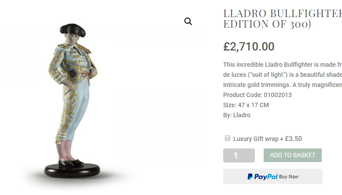342x195 pixels.
Task: Click the PayPal logo in the button
Action: click(262, 177)
